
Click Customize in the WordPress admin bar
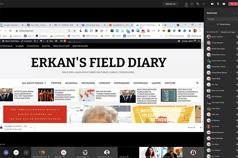coord(26,41)
